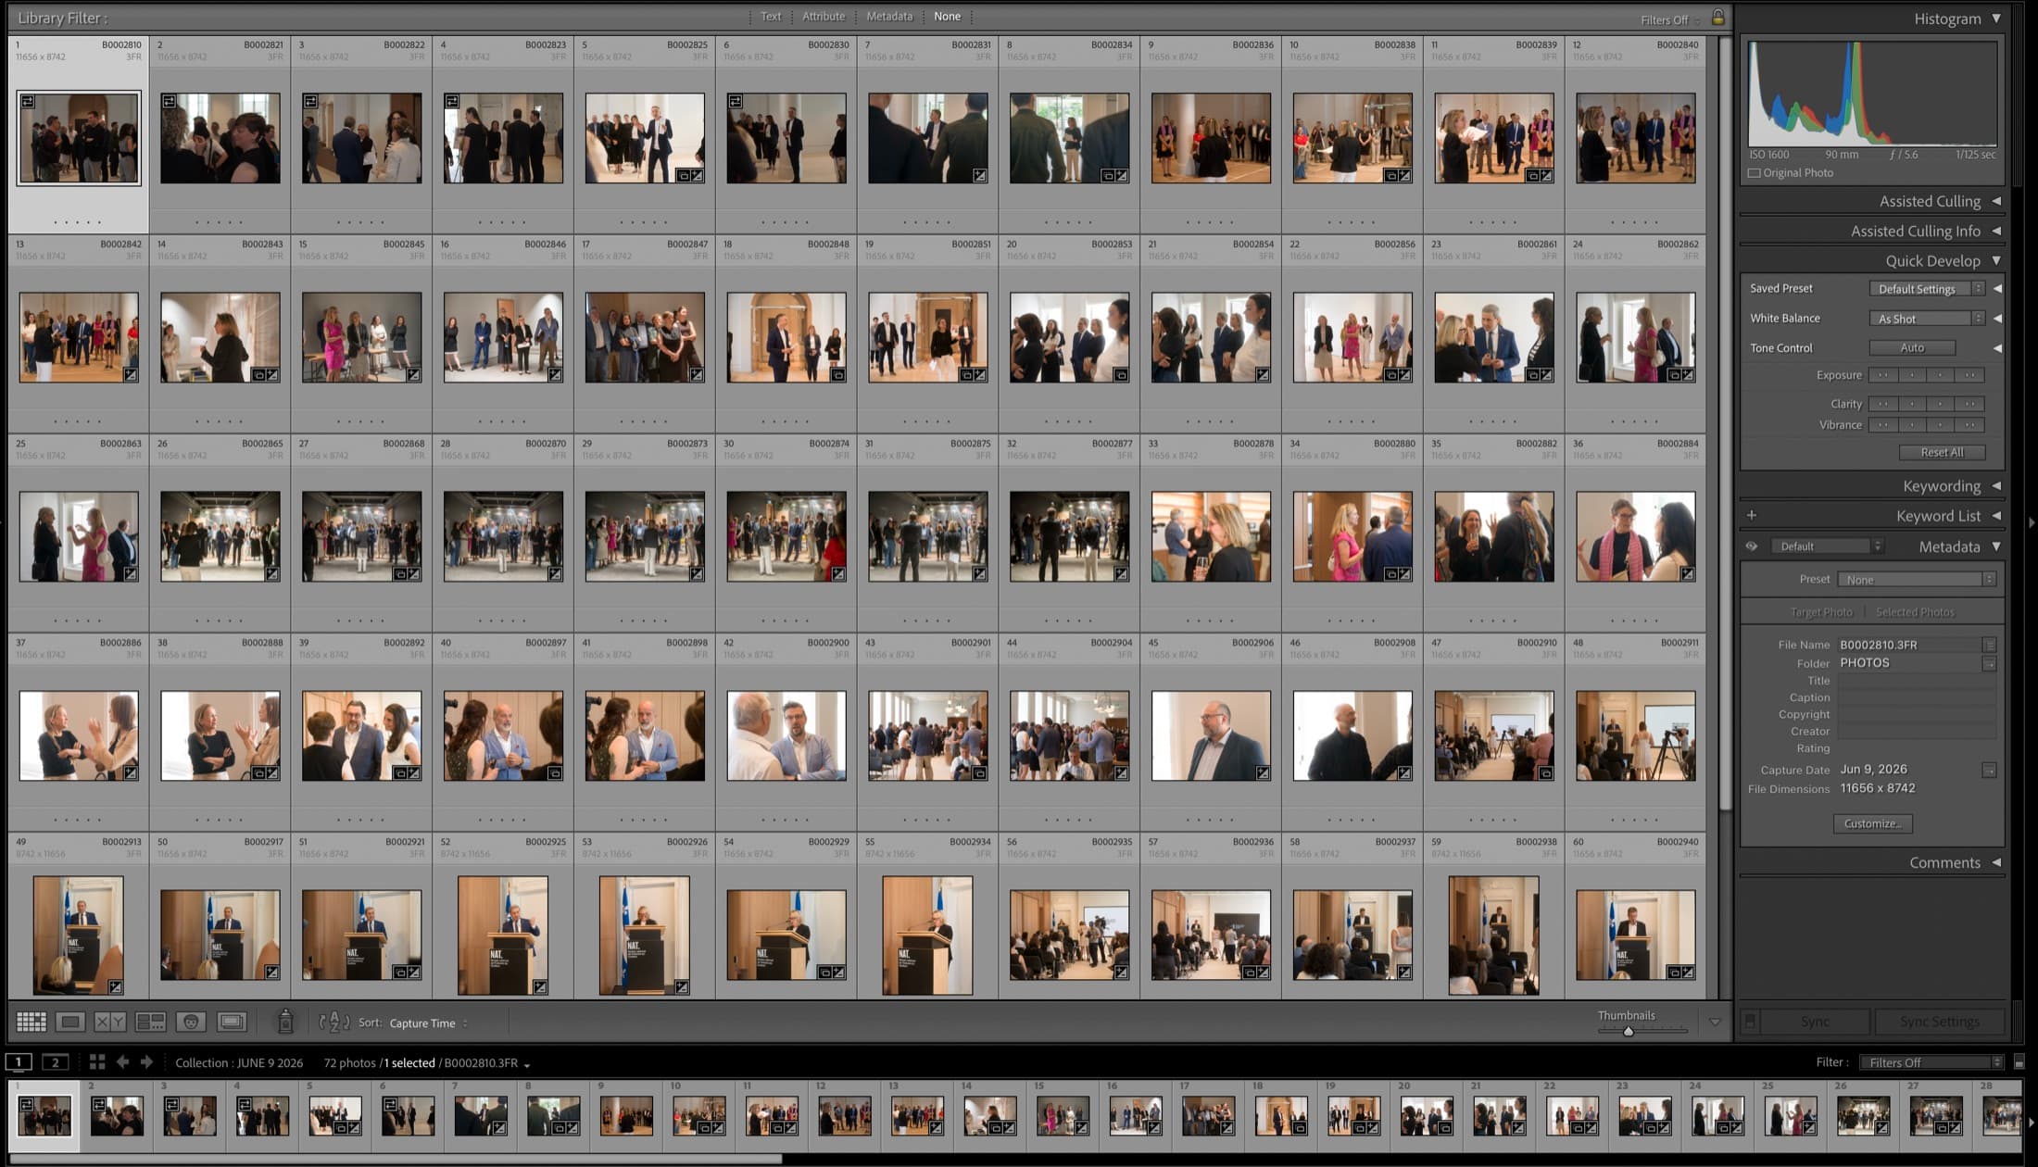Screen dimensions: 2038x1167
Task: Click the Library Filter lock icon
Action: click(x=1717, y=18)
